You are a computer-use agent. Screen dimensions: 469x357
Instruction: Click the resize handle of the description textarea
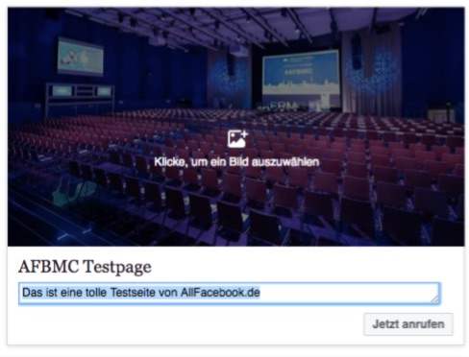(x=435, y=299)
